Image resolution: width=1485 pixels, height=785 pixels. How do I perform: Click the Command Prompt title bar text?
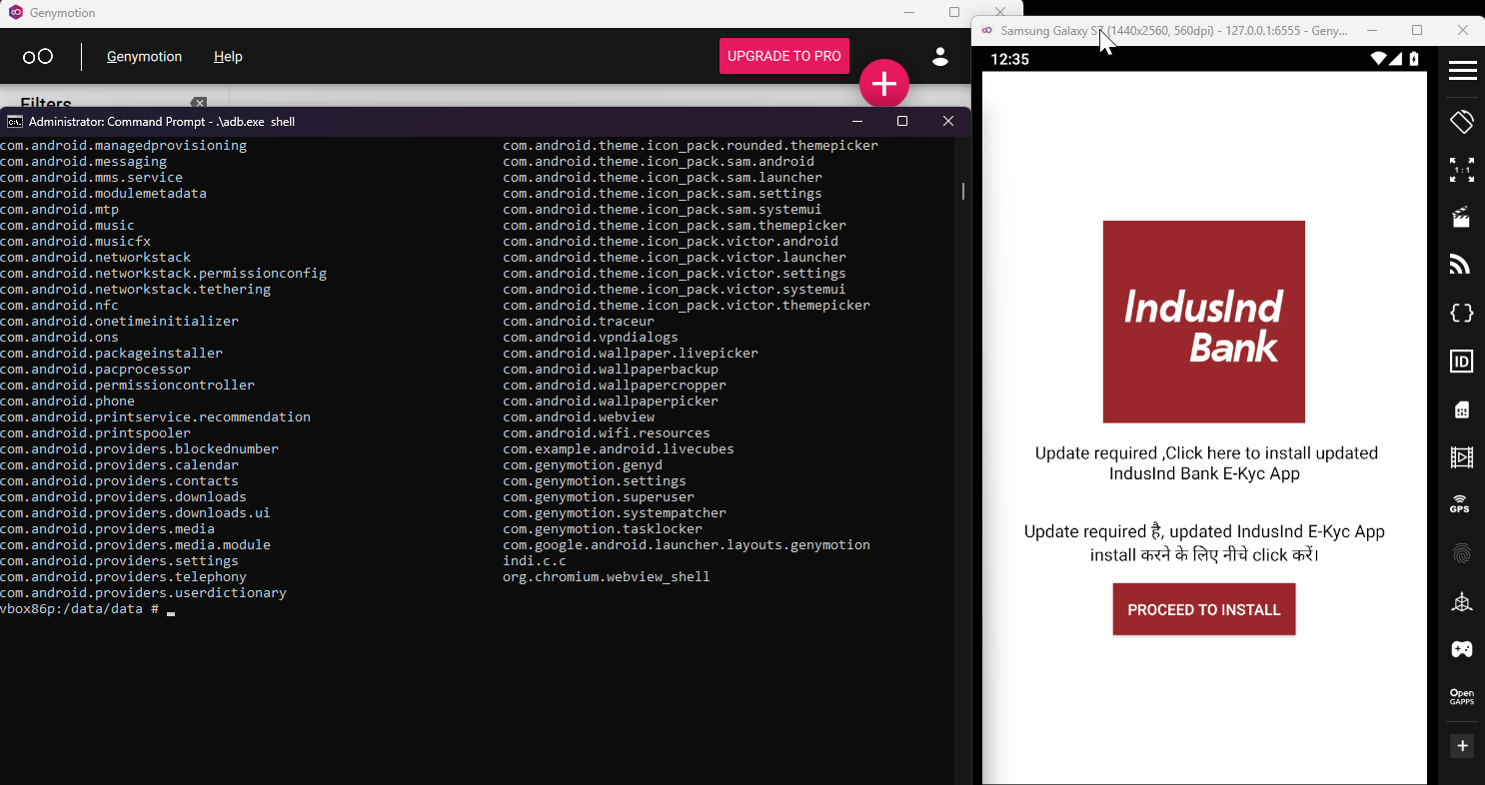(x=162, y=122)
